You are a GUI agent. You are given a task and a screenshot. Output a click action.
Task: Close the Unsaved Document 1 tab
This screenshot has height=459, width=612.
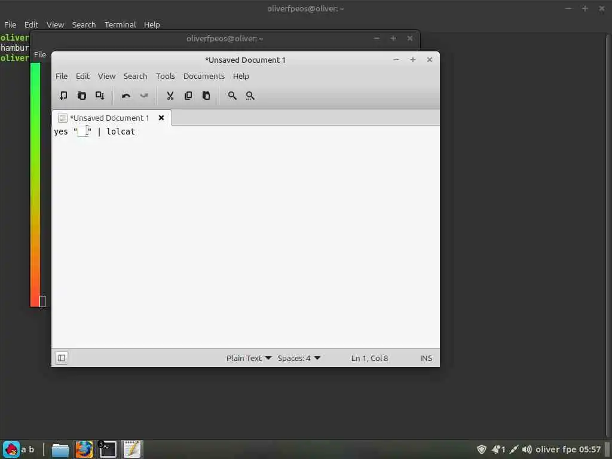tap(161, 118)
